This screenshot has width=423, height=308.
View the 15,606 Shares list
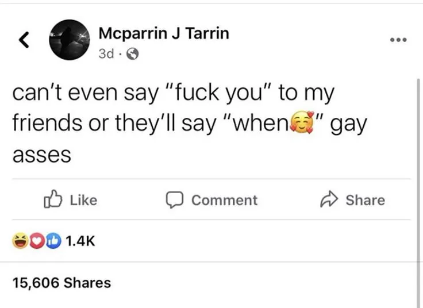[x=61, y=282]
